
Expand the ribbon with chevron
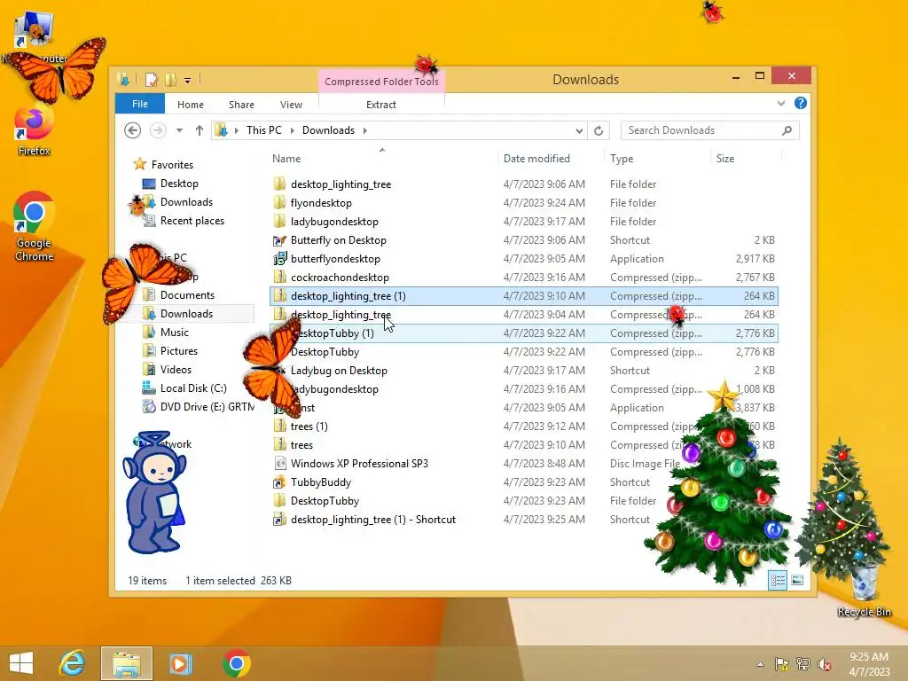click(x=781, y=103)
